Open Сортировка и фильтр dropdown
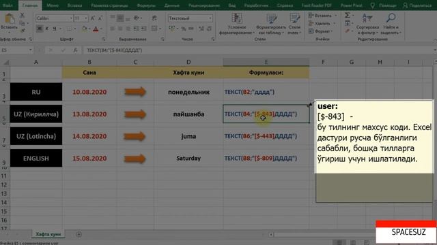The height and width of the screenshot is (245, 437). pyautogui.click(x=367, y=24)
